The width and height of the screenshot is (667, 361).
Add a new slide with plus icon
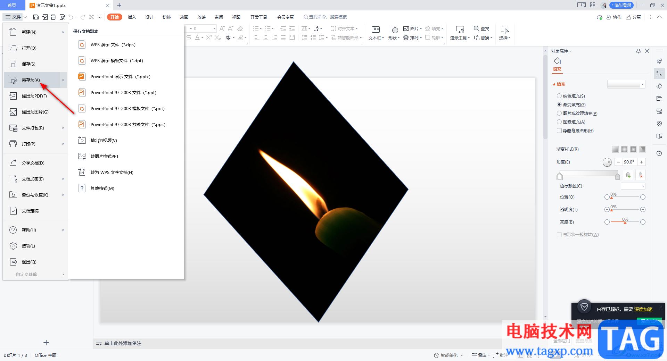pyautogui.click(x=46, y=343)
